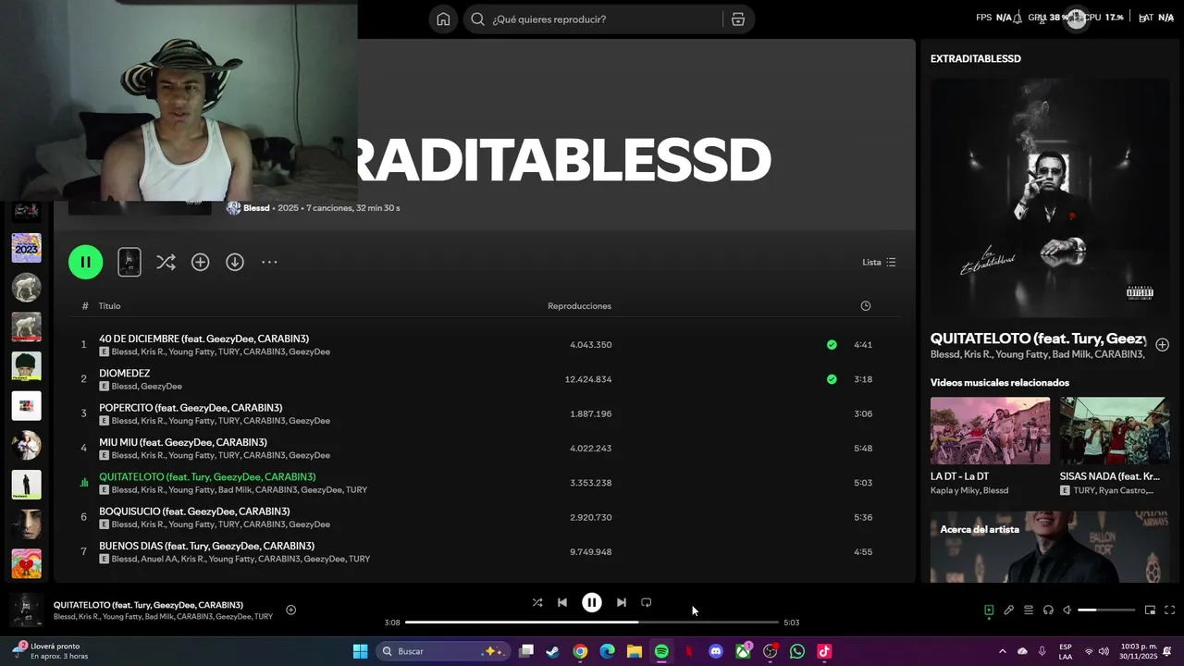Open the album three-dots more options menu

(x=269, y=262)
